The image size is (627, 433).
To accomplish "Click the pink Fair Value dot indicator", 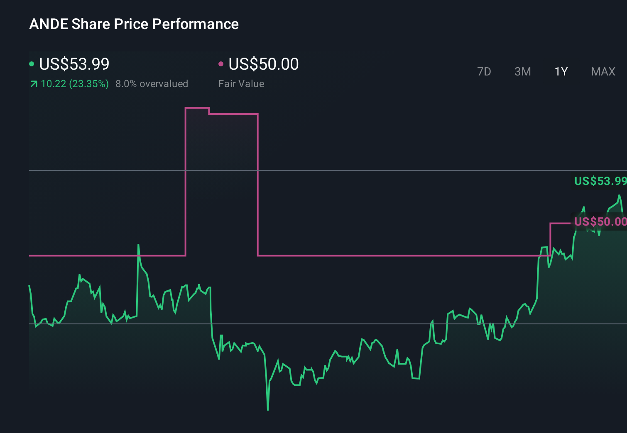I will point(221,63).
